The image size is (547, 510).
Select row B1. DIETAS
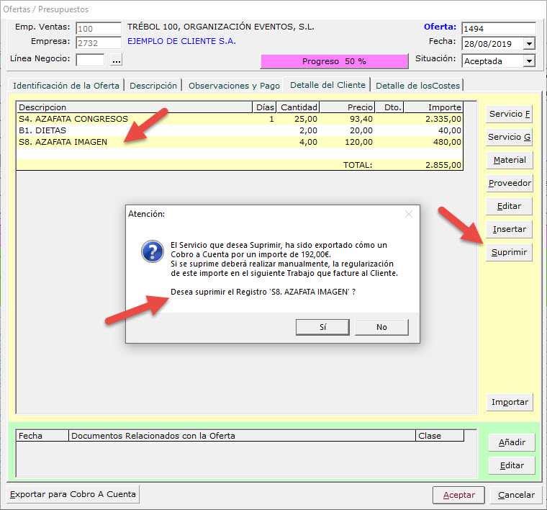(240, 130)
